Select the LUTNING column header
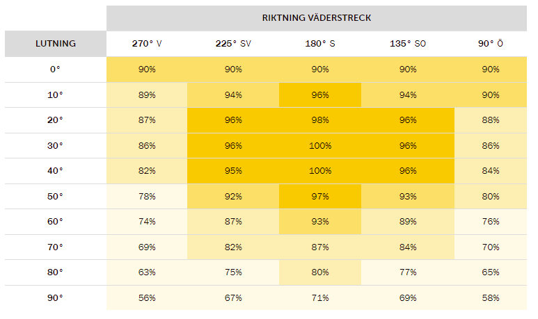 (x=56, y=44)
